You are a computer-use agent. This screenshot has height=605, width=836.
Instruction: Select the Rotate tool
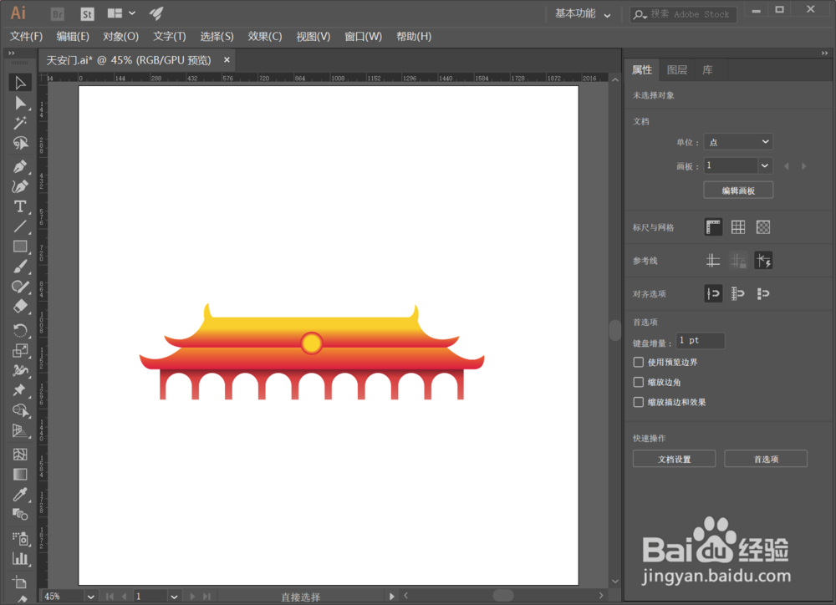click(x=21, y=328)
